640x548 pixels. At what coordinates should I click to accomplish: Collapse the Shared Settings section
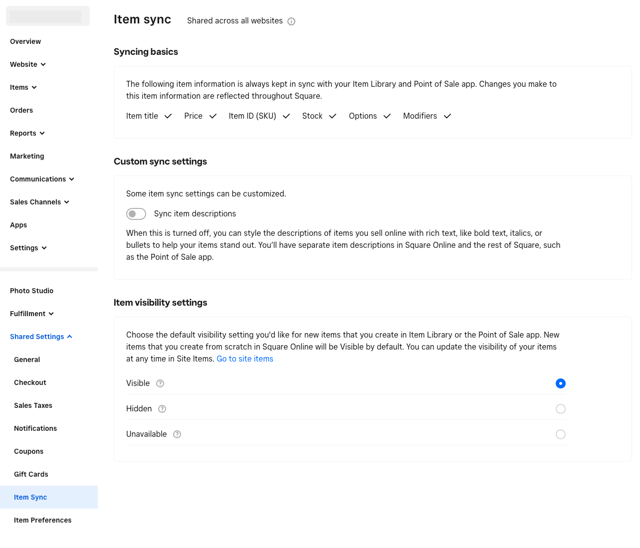click(x=41, y=337)
